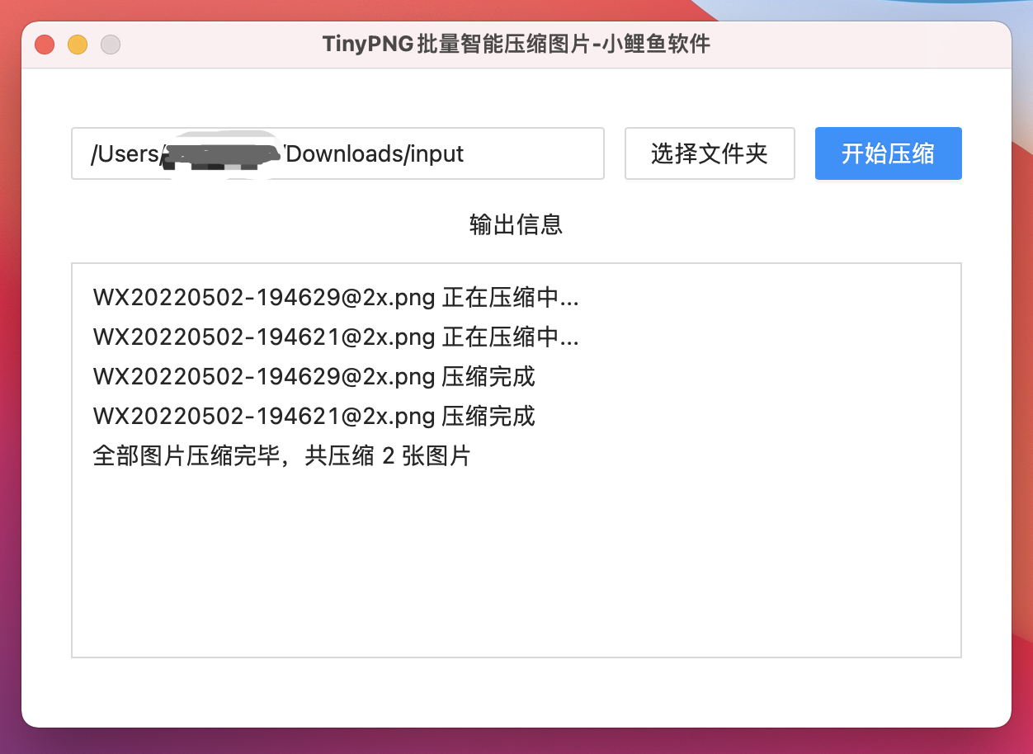Click the window title TinyPNG 批量智能压缩图片-小鲤鱼软件
The image size is (1033, 754).
516,44
